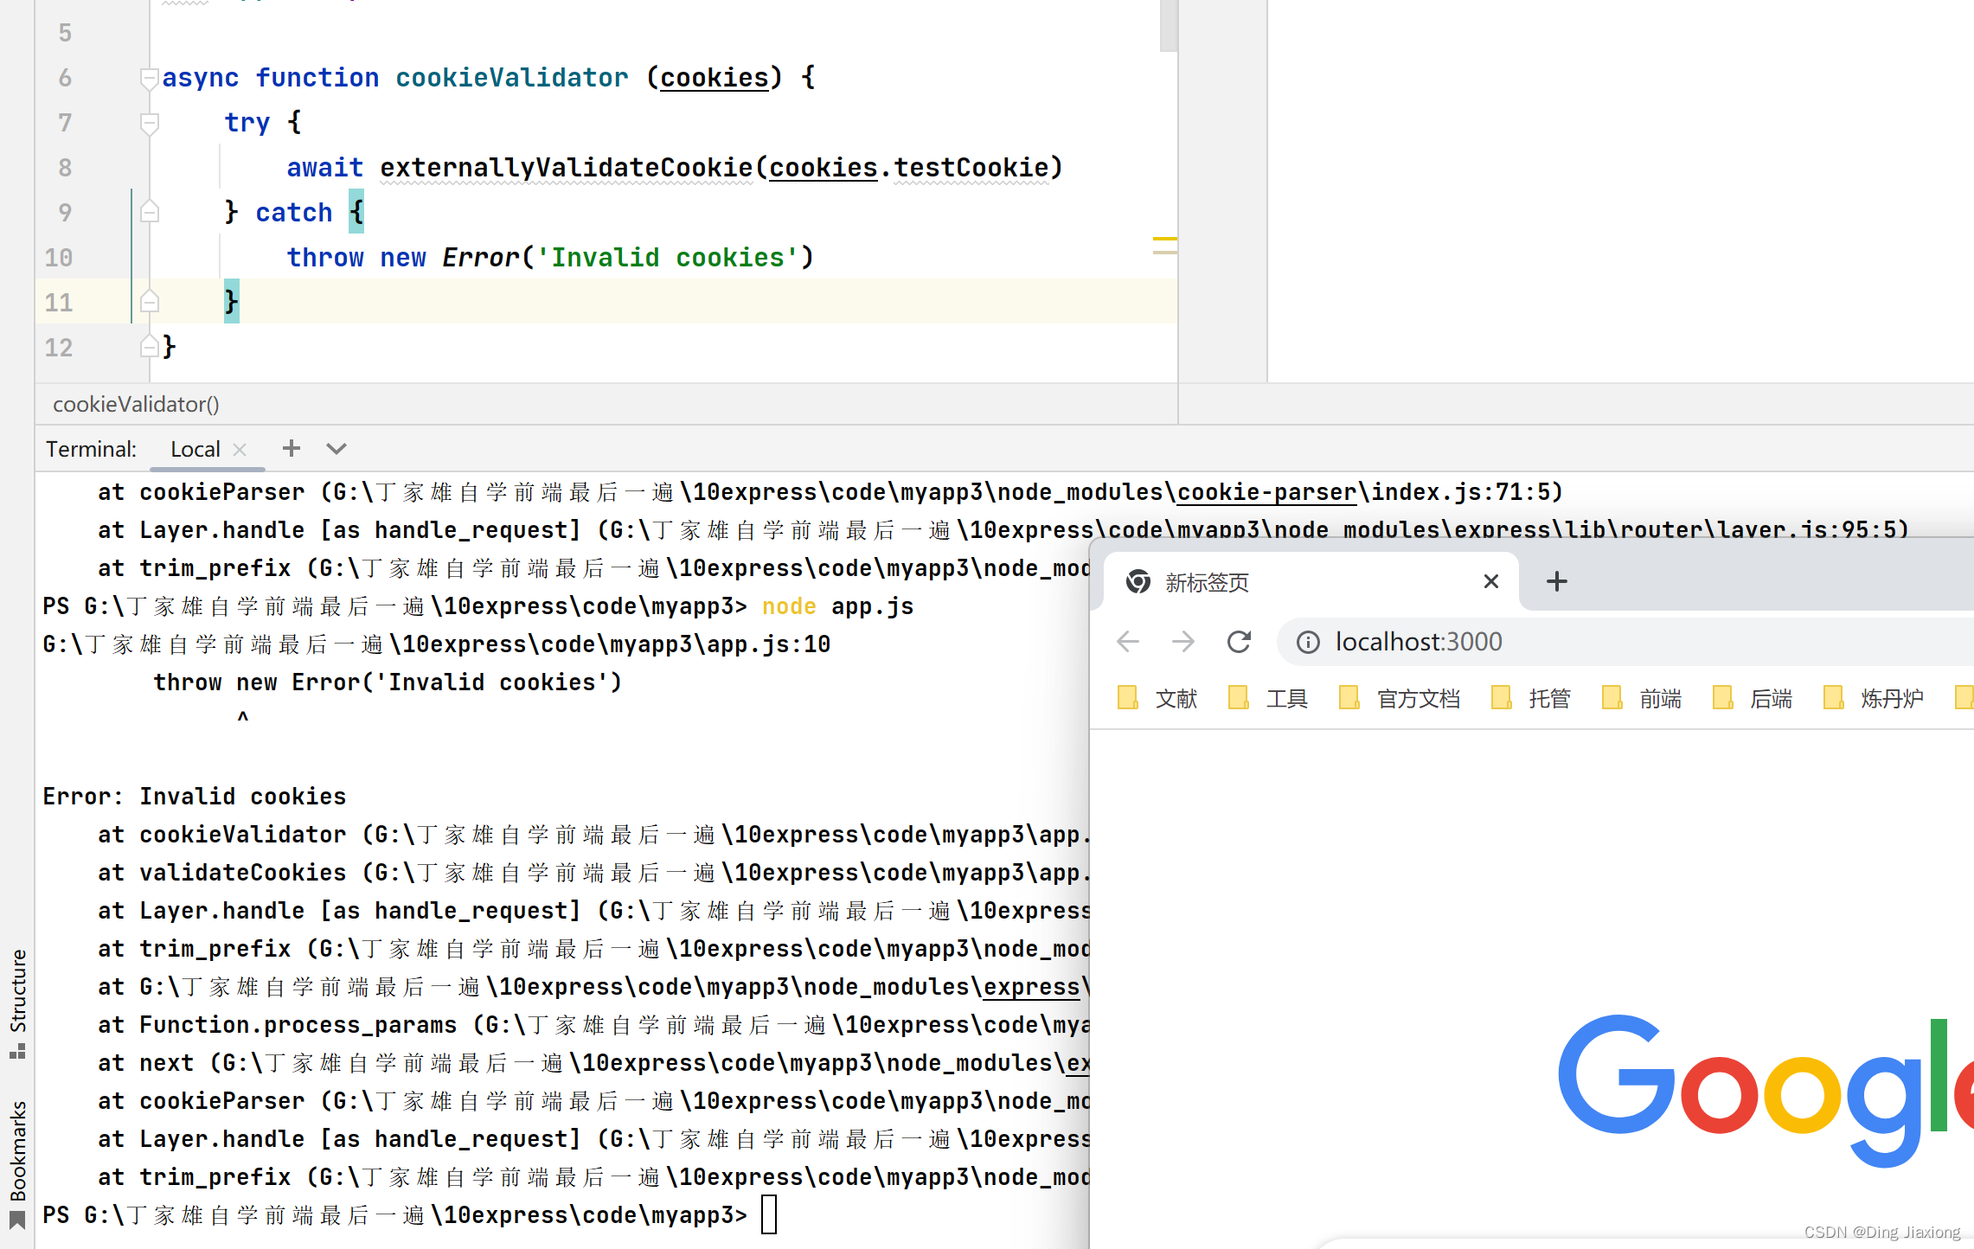
Task: Click the "node app.js" command in the terminal
Action: click(837, 606)
